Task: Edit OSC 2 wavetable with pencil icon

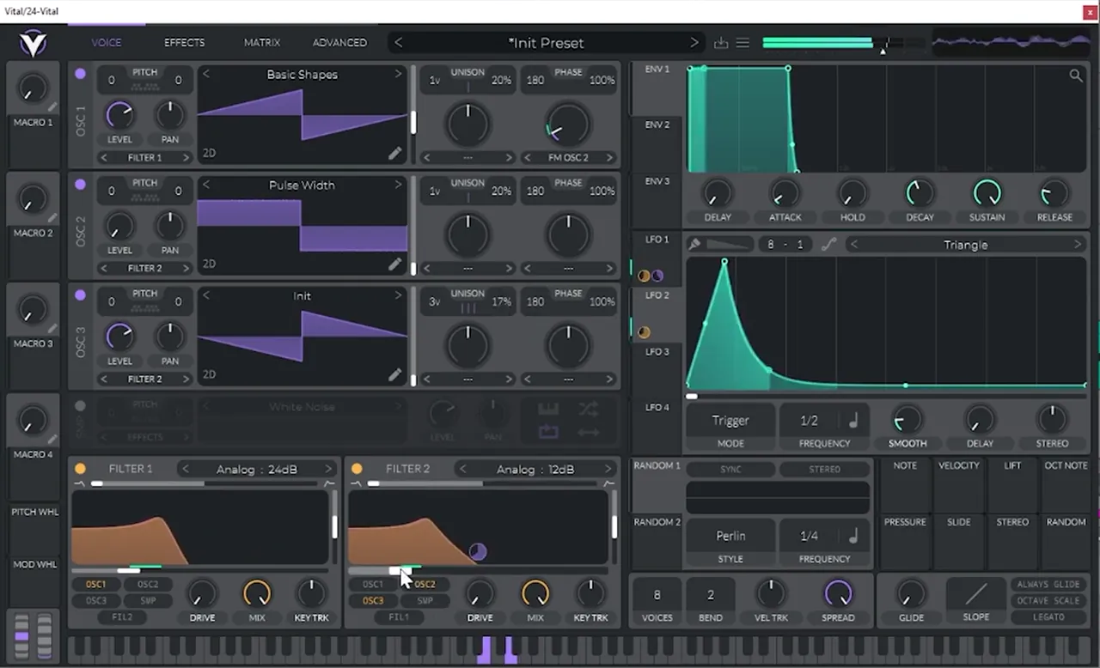Action: tap(394, 264)
